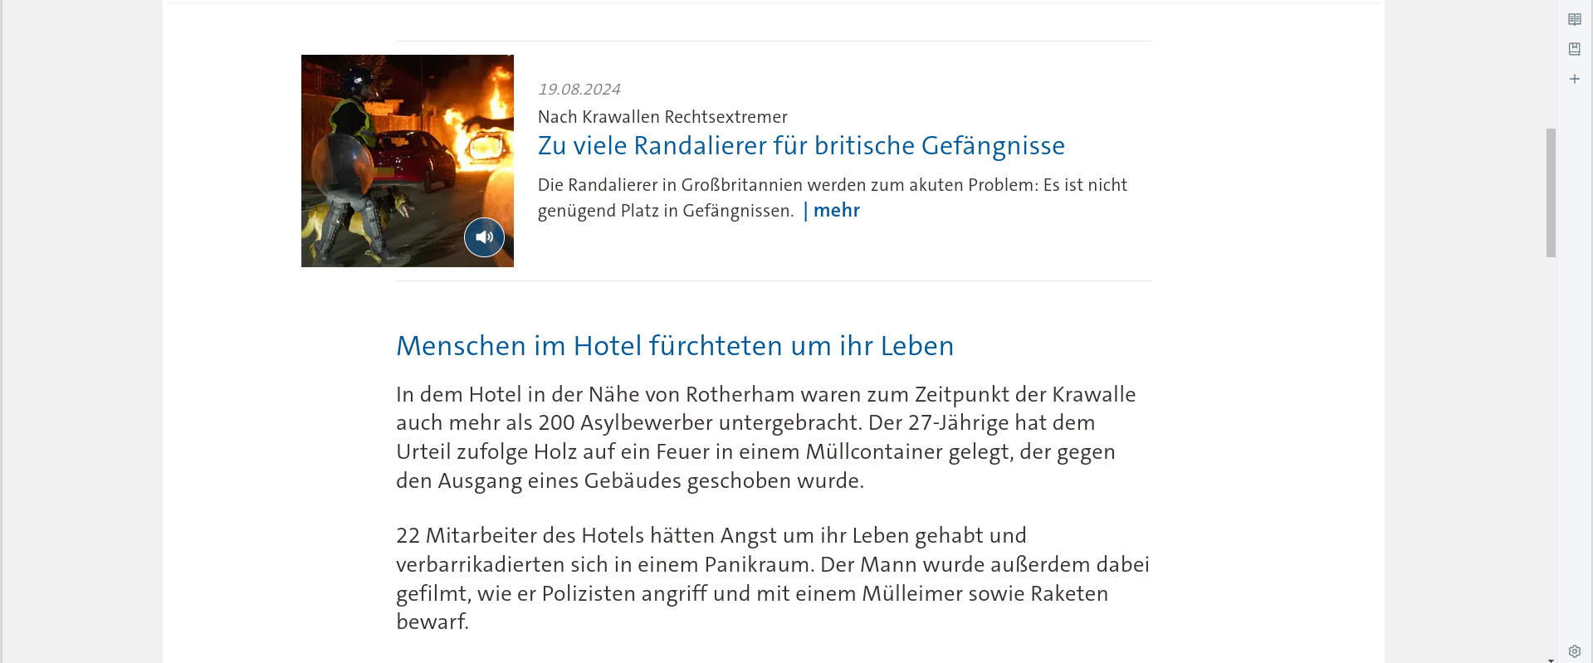Open 'Zu viele Randalierer für britische Gefängnisse' headline
Image resolution: width=1593 pixels, height=663 pixels.
pyautogui.click(x=801, y=145)
